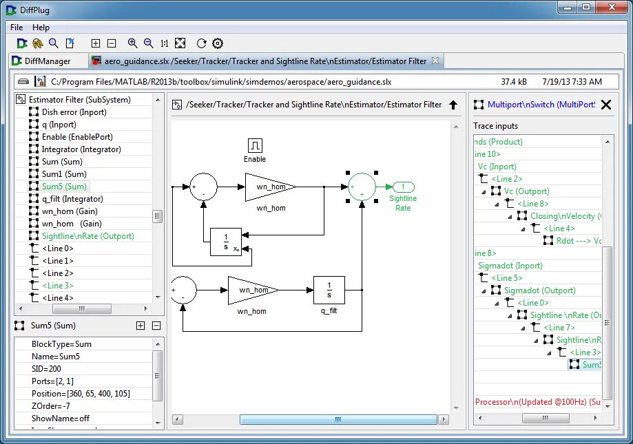This screenshot has width=633, height=444.
Task: Click the DiffPlug logo toolbar icon
Action: 22,43
